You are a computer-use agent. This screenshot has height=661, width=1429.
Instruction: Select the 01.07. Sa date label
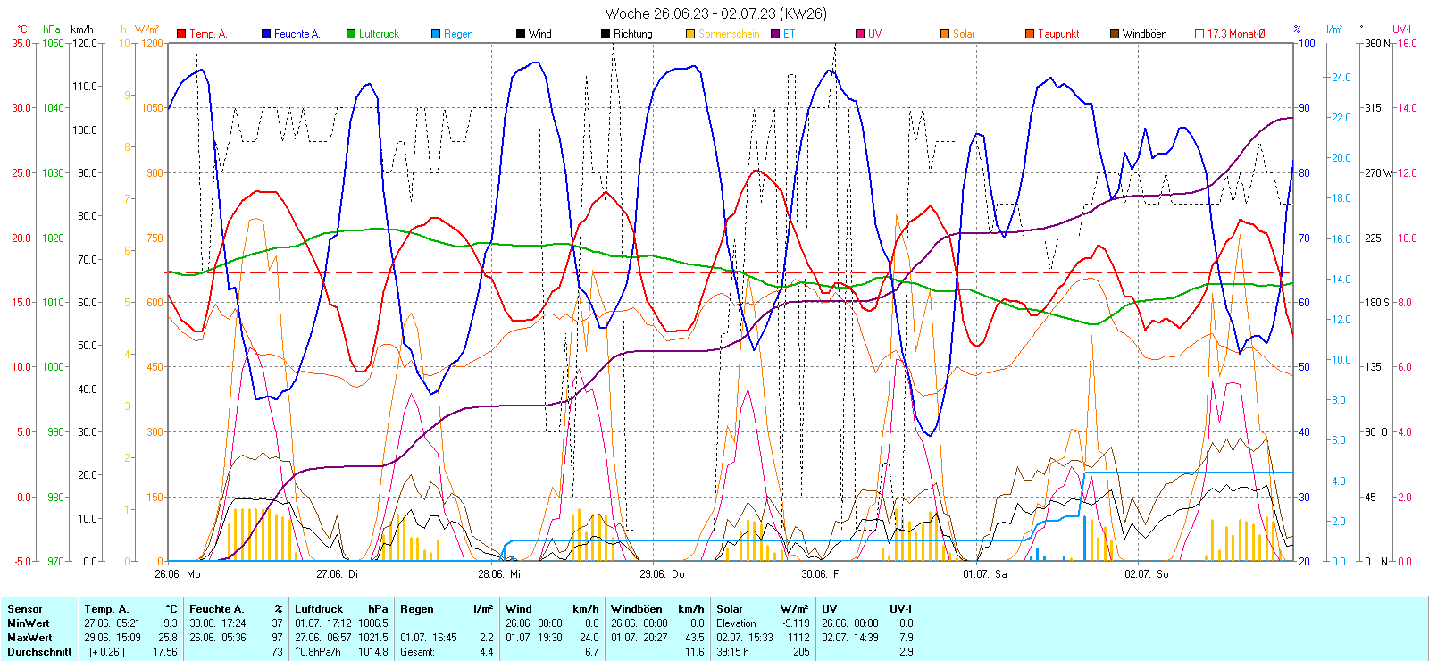point(984,574)
